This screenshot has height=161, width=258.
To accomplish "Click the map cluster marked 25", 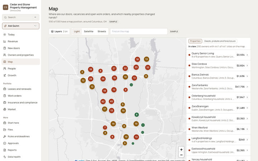I will pos(136,67).
